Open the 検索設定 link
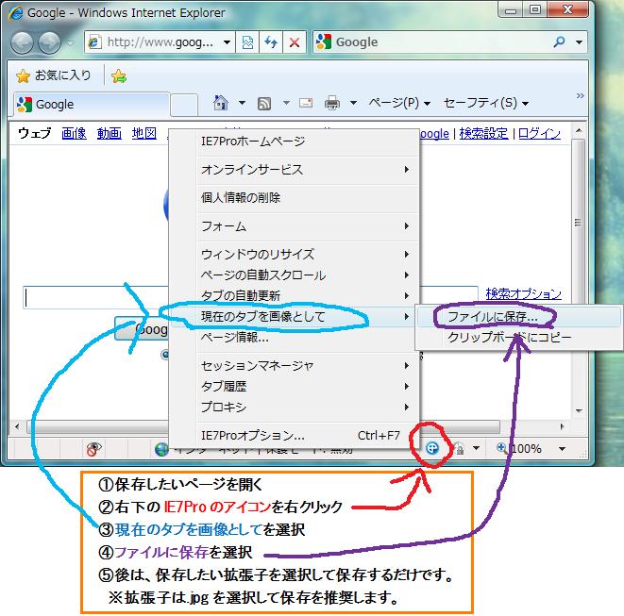This screenshot has height=616, width=624. tap(483, 133)
